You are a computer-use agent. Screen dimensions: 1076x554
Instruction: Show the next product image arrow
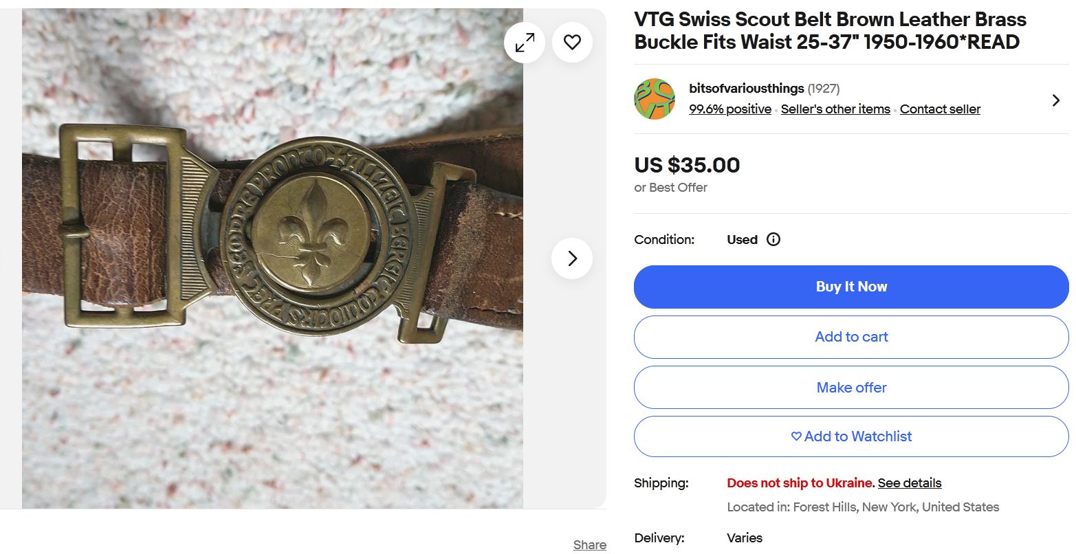pos(572,258)
